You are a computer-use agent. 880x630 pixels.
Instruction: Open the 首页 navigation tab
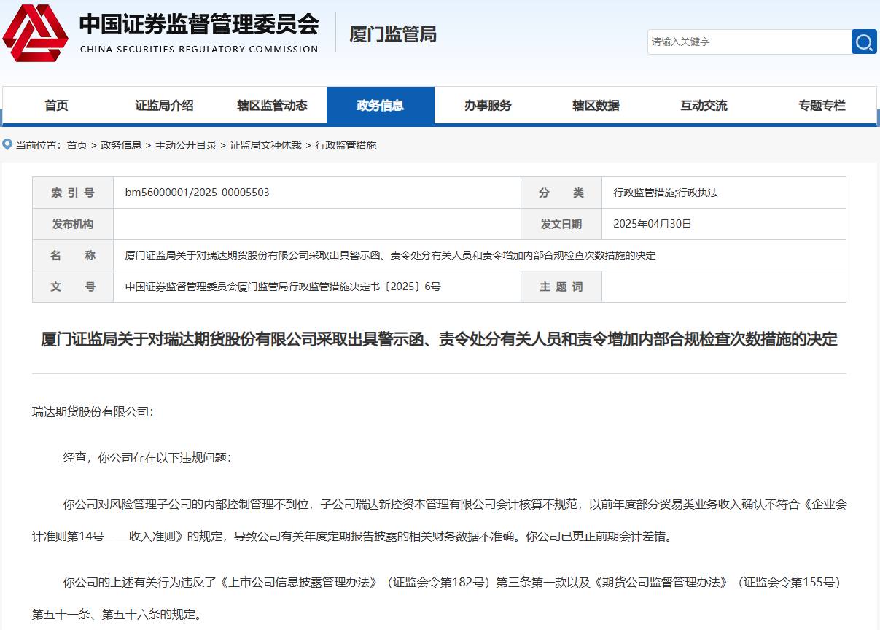pos(56,106)
